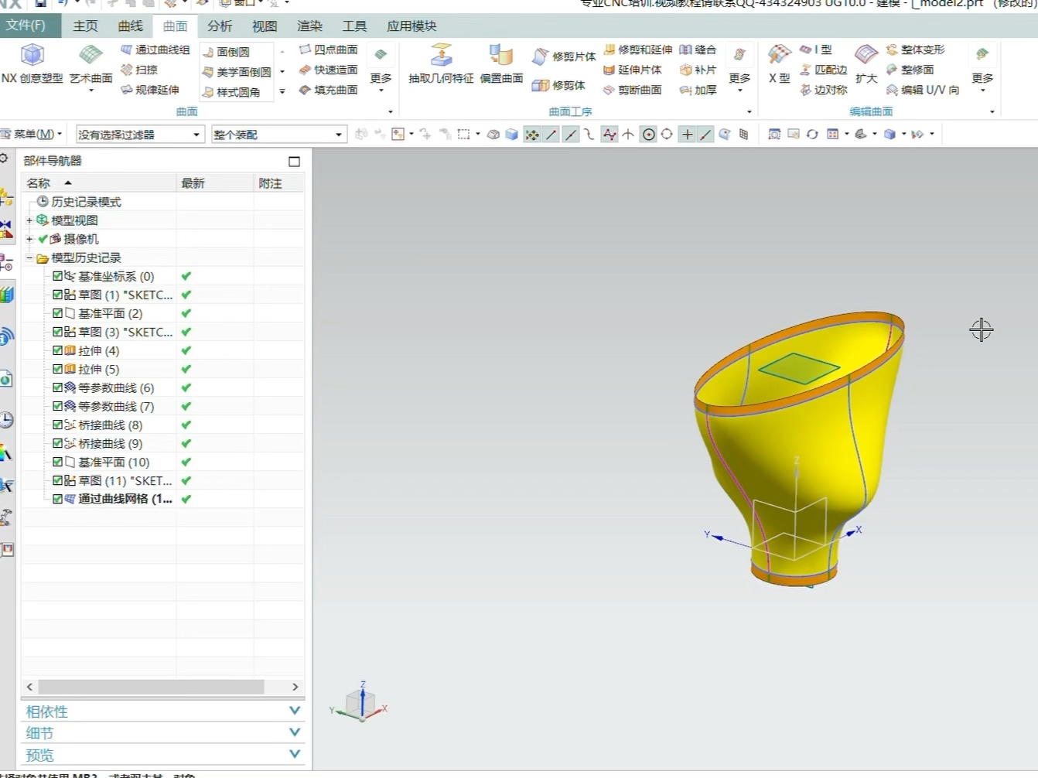1038x778 pixels.
Task: Disable the 桥接曲线 (8) feature checkbox
Action: 58,425
